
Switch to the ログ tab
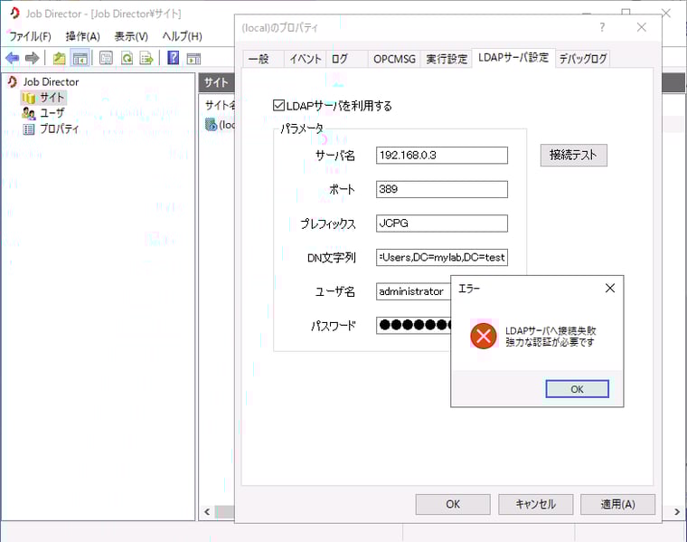pyautogui.click(x=346, y=59)
